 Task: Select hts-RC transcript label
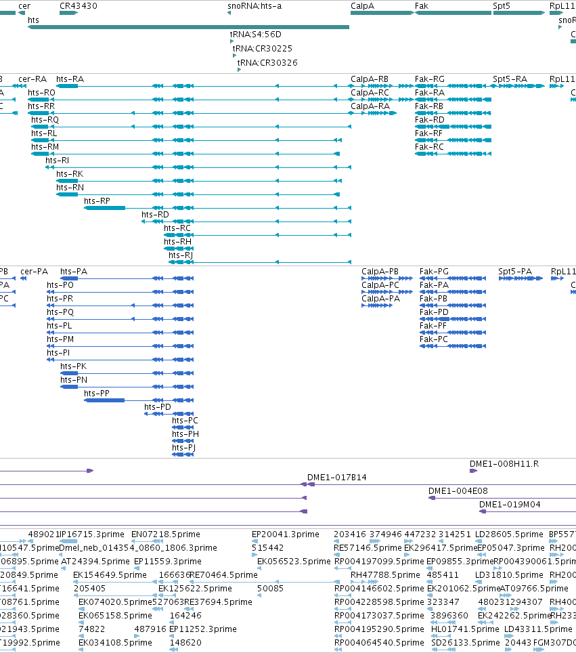177,228
